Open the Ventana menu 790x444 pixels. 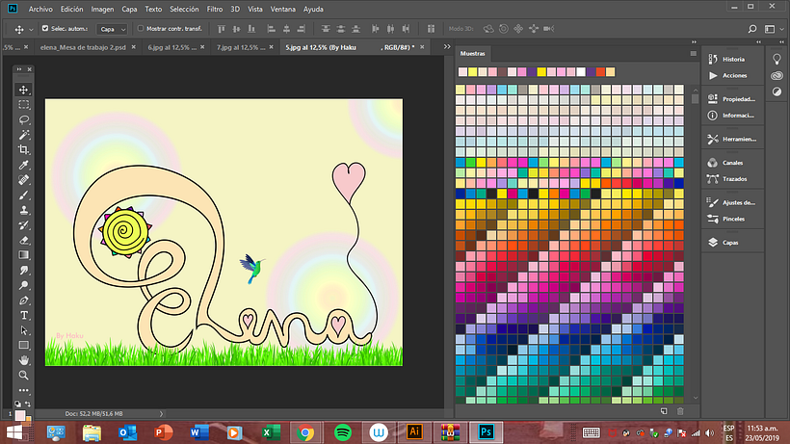282,9
